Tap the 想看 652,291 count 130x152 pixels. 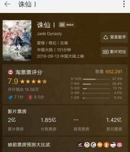pyautogui.click(x=109, y=72)
